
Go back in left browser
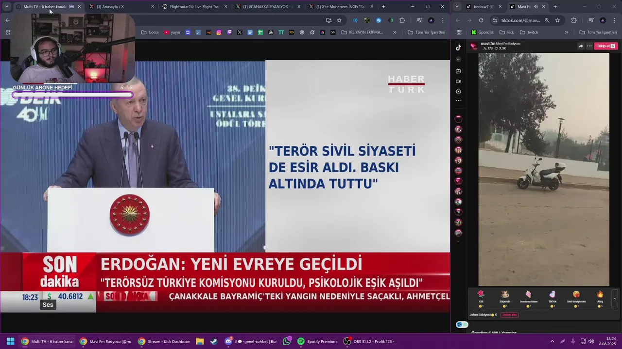7,20
